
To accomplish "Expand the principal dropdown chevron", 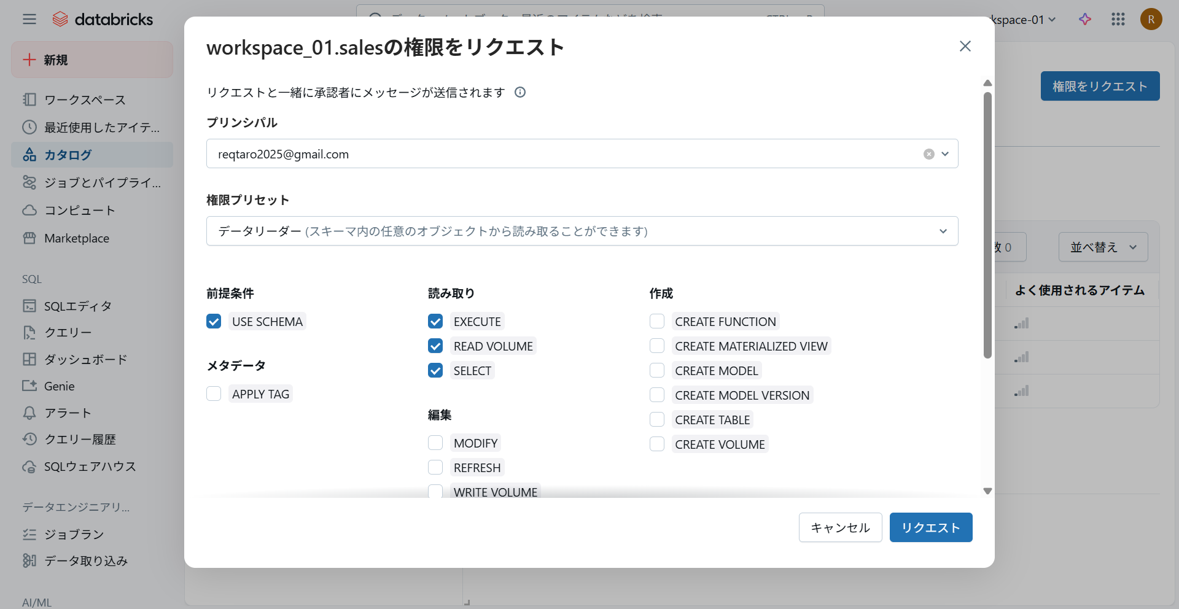I will click(945, 154).
